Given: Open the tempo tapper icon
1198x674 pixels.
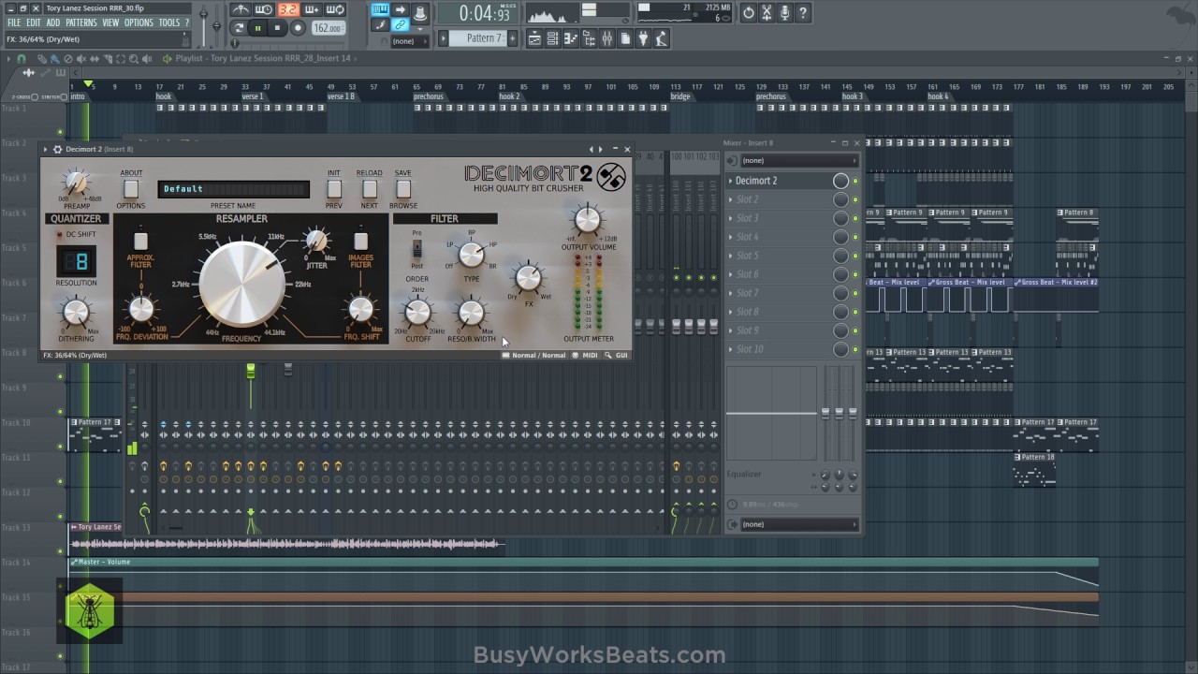Looking at the screenshot, I should (661, 38).
